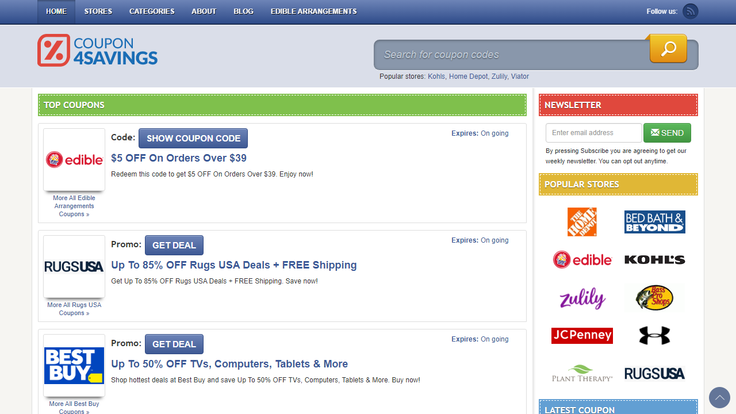736x414 pixels.
Task: Click the email address input field
Action: coord(593,133)
